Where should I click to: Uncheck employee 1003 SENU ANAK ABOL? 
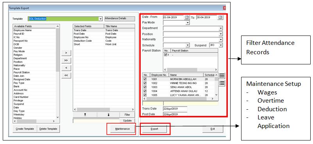[x=145, y=87]
